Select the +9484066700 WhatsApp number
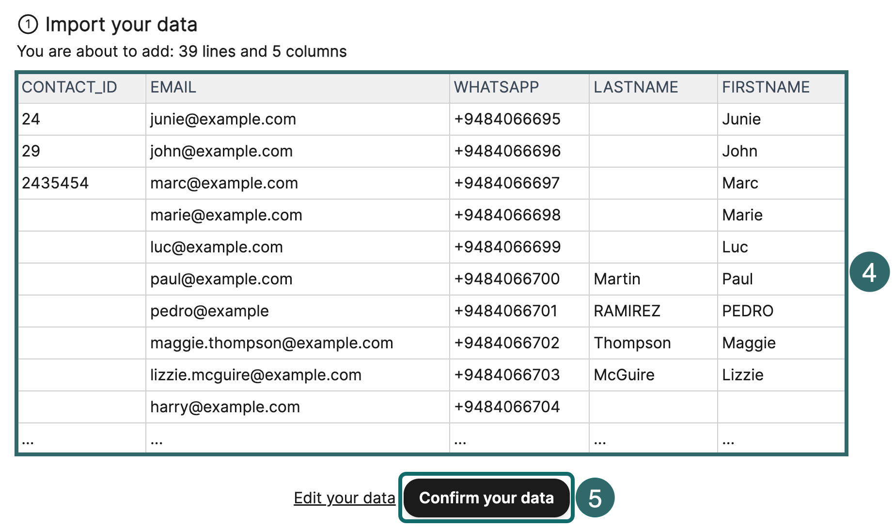This screenshot has width=894, height=529. [x=507, y=279]
